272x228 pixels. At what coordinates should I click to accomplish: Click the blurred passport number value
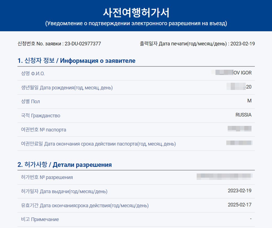tap(239, 128)
